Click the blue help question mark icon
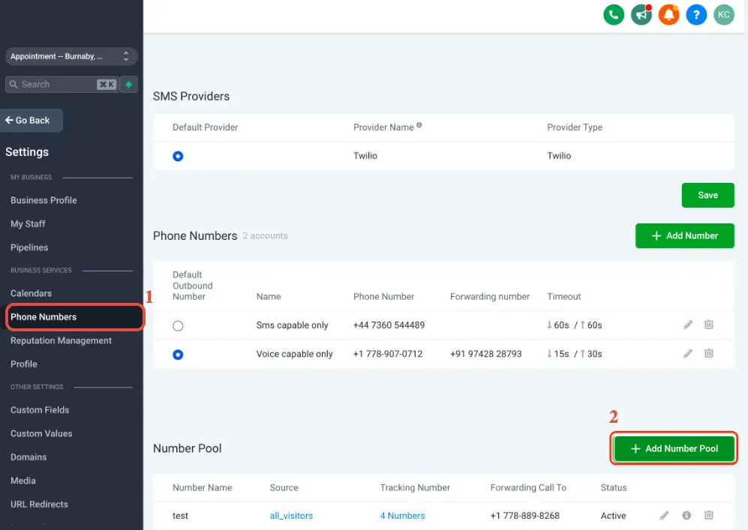Viewport: 748px width, 530px height. tap(696, 15)
